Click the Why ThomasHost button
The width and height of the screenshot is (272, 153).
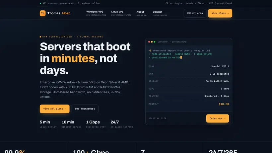coord(85,109)
